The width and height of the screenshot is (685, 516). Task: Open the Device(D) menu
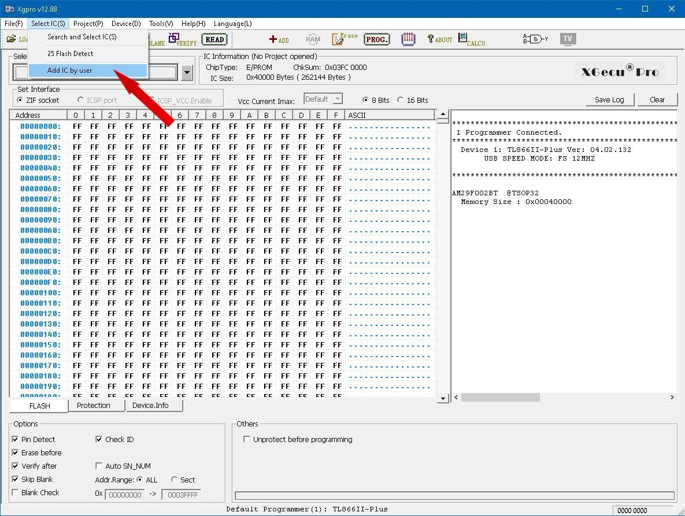[126, 24]
